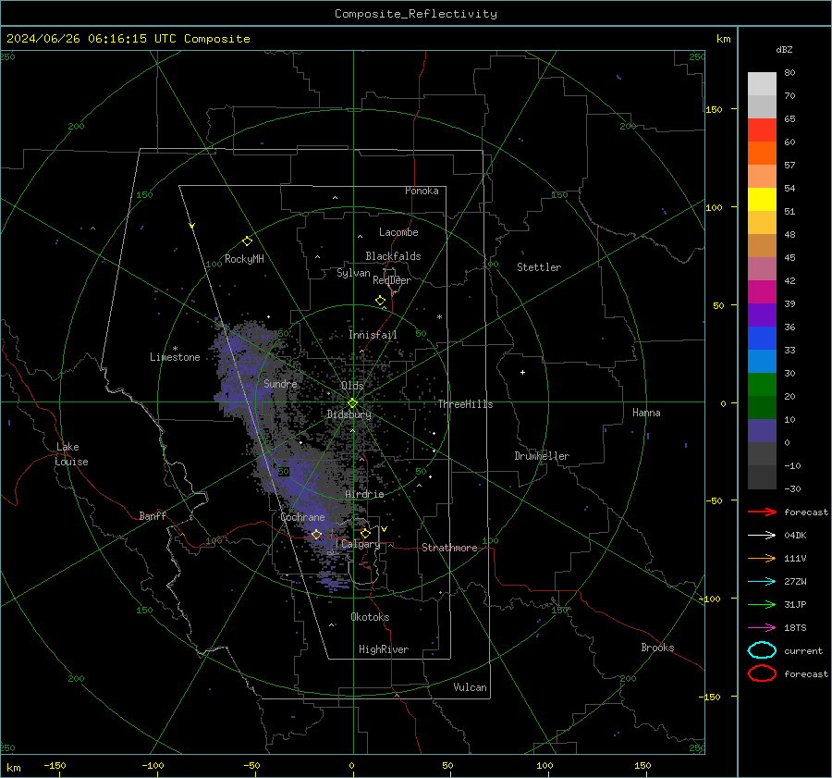Click the 27ZW legend label
This screenshot has width=832, height=778.
pyautogui.click(x=795, y=582)
